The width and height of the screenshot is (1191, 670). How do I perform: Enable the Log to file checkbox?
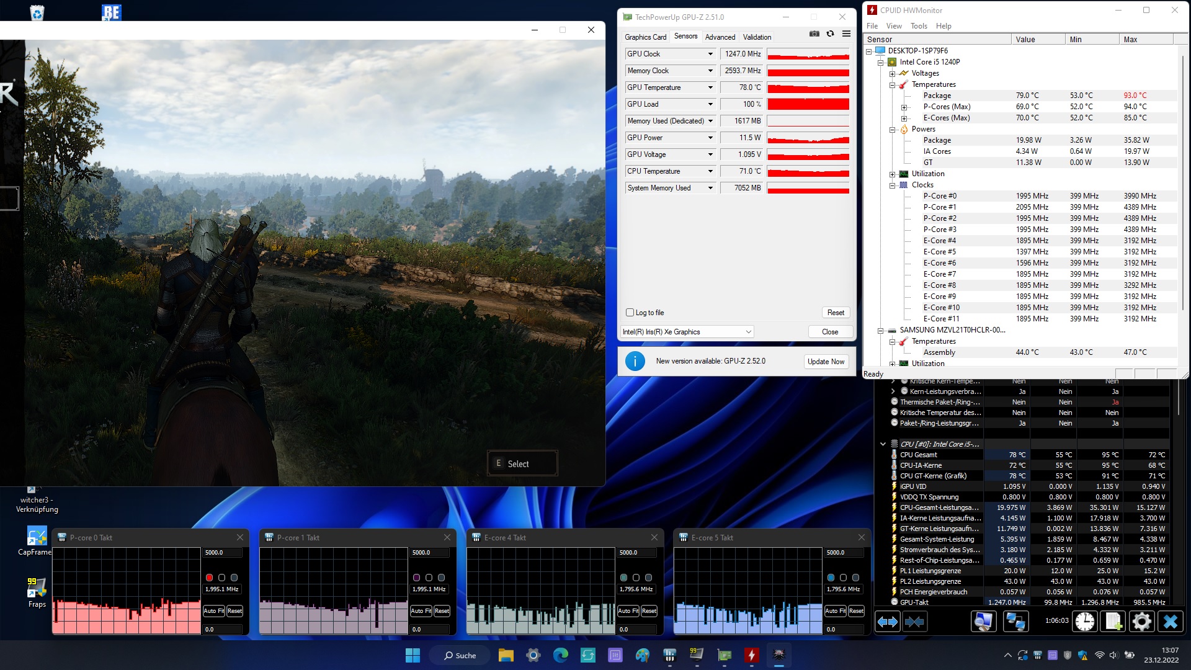click(630, 313)
